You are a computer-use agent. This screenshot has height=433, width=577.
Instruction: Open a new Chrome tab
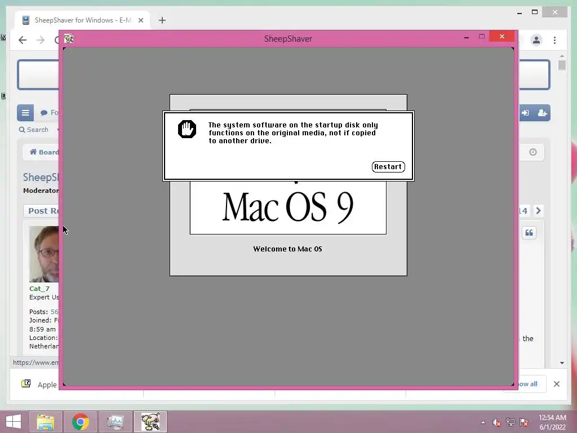[162, 20]
